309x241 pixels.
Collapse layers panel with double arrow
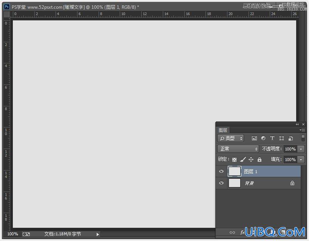pyautogui.click(x=297, y=124)
